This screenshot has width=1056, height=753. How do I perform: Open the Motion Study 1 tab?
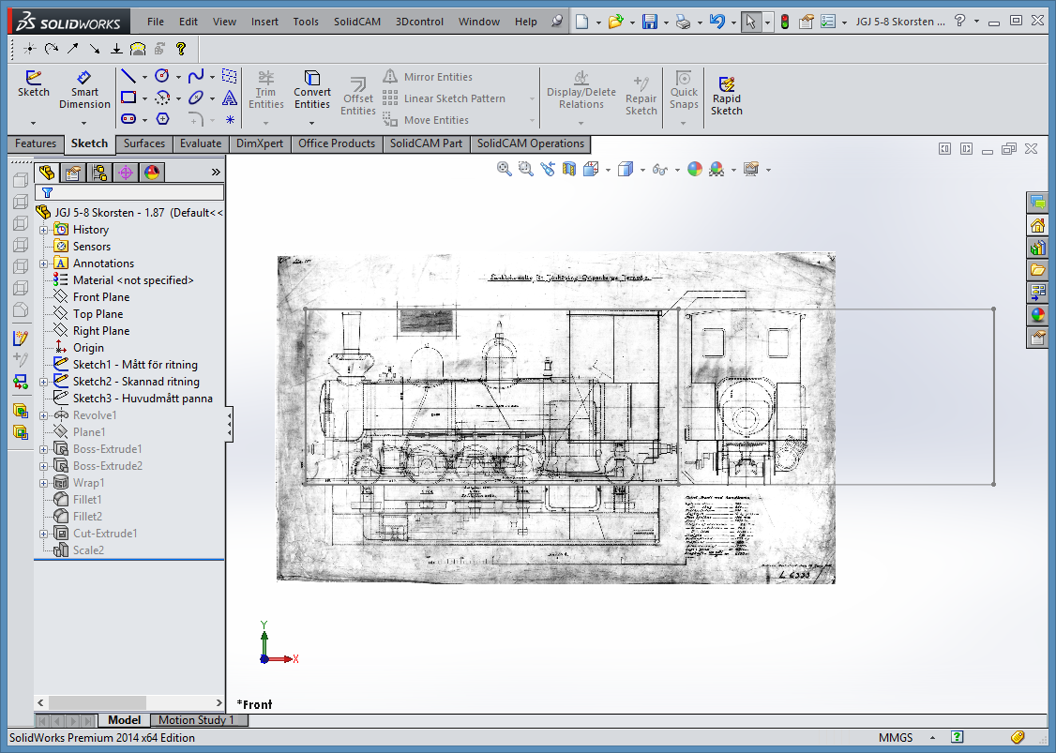(197, 720)
